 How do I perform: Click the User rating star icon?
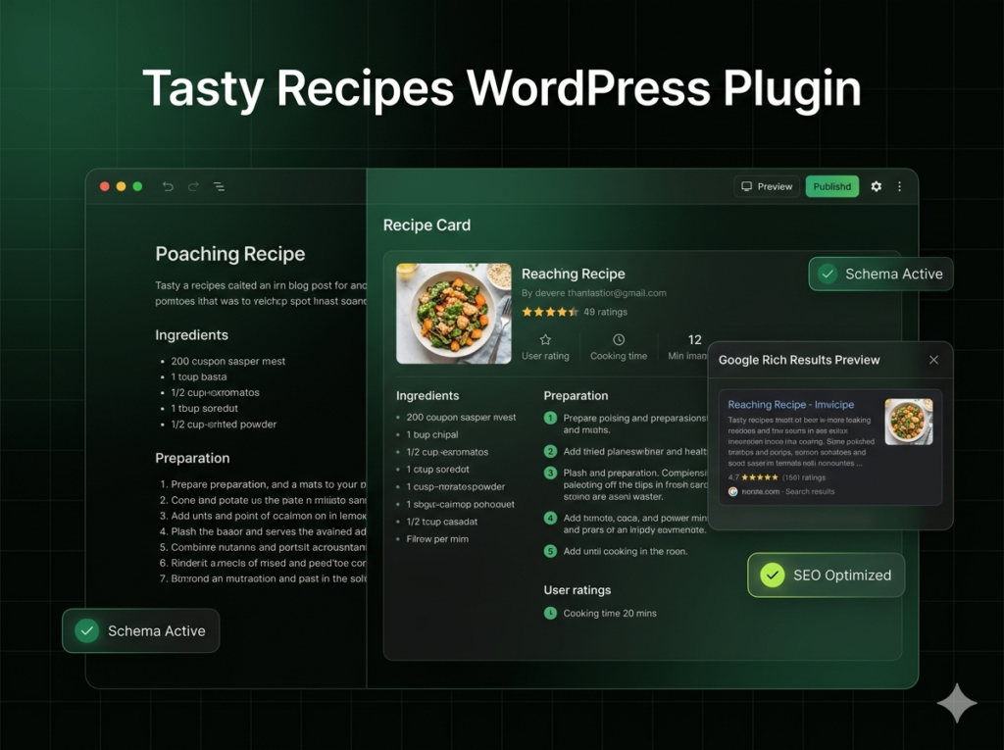[545, 339]
